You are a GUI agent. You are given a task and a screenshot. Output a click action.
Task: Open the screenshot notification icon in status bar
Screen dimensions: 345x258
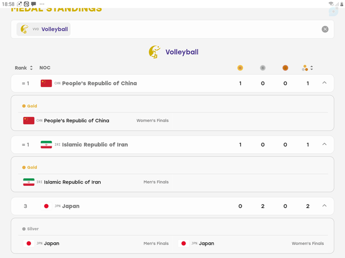20,4
